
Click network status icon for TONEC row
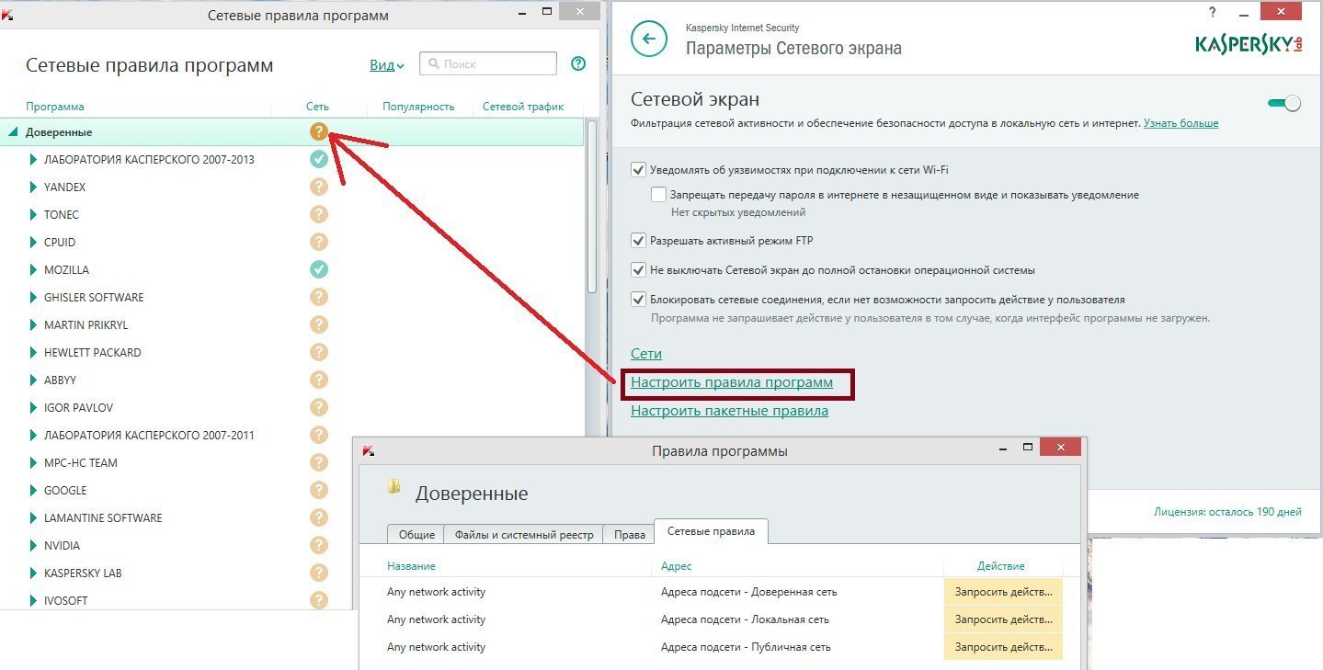[318, 214]
